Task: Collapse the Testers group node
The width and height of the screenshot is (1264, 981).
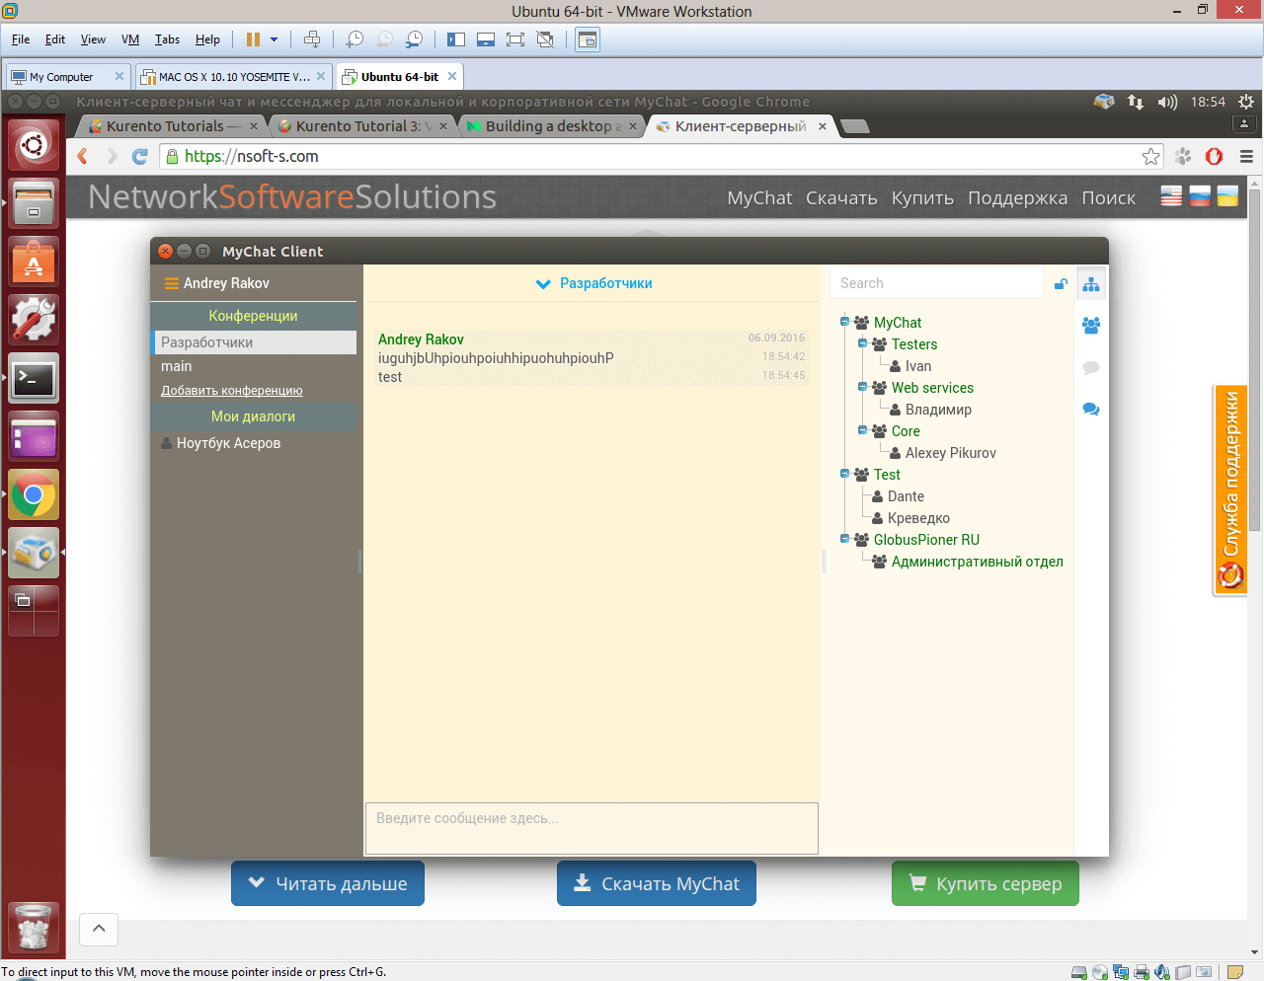Action: 862,342
